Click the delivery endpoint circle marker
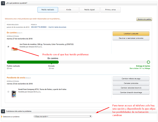This screenshot has height=122, width=158. pyautogui.click(x=149, y=62)
